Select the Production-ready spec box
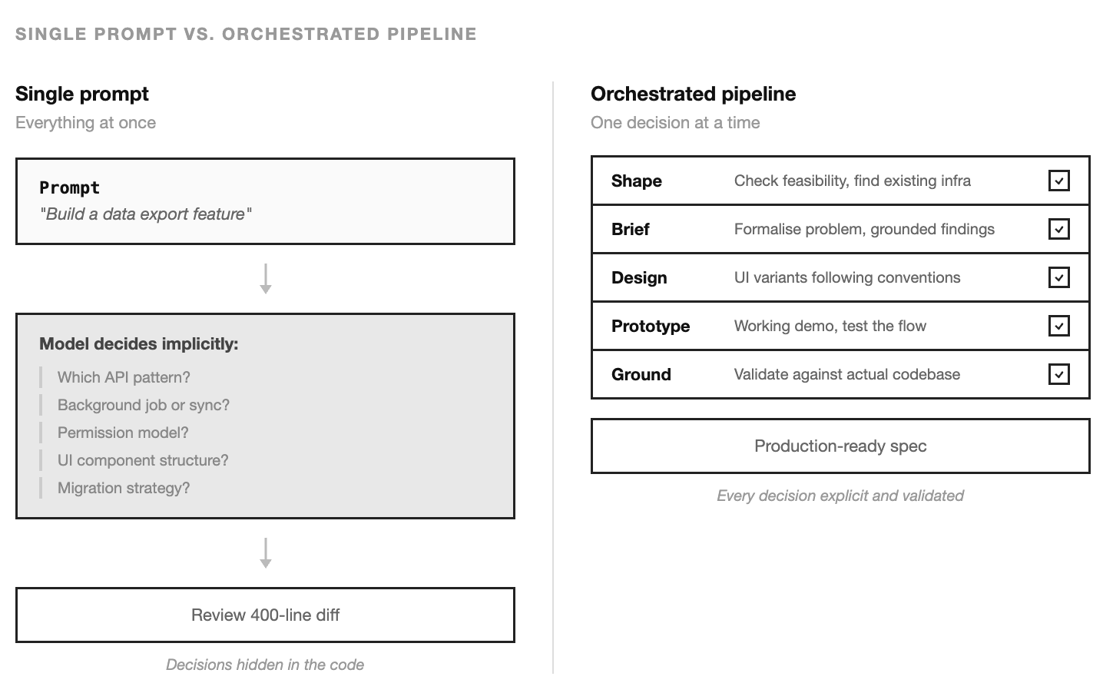Image resolution: width=1103 pixels, height=693 pixels. point(840,446)
